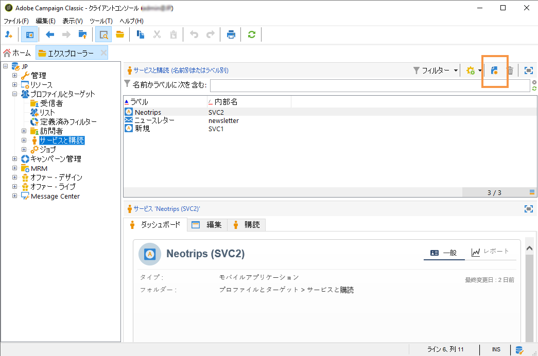This screenshot has height=356, width=538.
Task: Switch to the ホーム tab
Action: [x=17, y=53]
